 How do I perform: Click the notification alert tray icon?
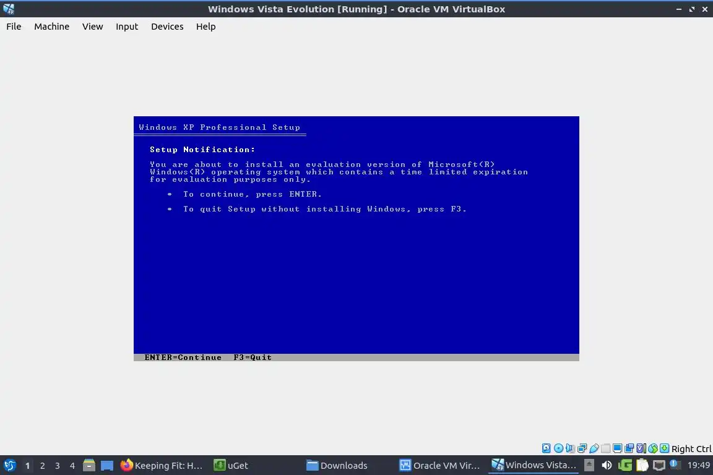pos(675,464)
